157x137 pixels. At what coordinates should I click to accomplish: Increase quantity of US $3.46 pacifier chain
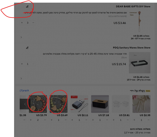pos(22,23)
